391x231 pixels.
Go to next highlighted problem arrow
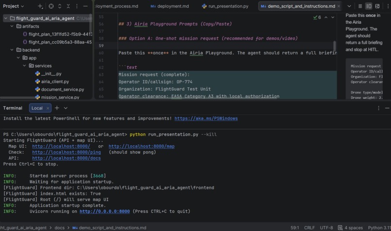tap(333, 17)
